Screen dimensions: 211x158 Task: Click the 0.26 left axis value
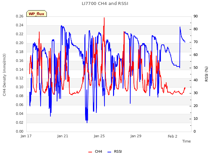(x=20, y=16)
